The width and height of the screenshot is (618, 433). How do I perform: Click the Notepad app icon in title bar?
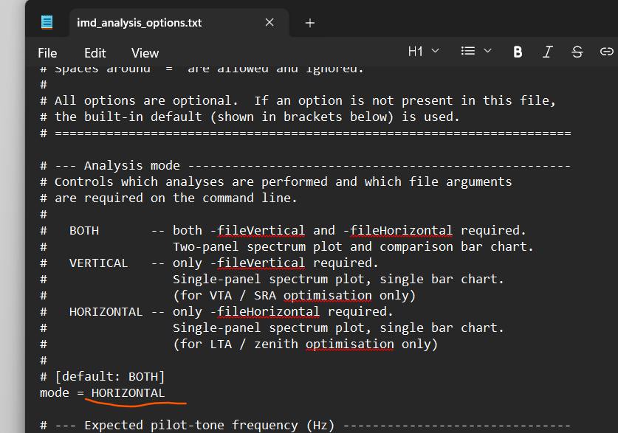[47, 22]
